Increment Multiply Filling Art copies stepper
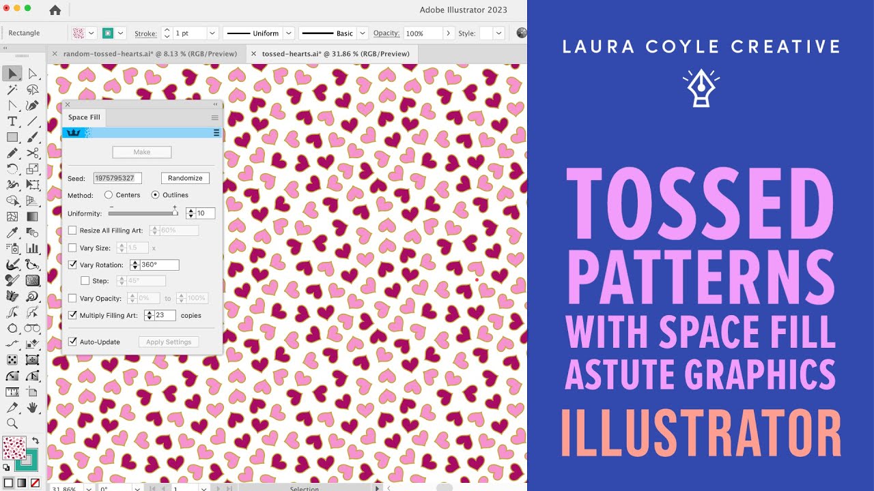Screen dimensions: 874x491 (x=149, y=313)
